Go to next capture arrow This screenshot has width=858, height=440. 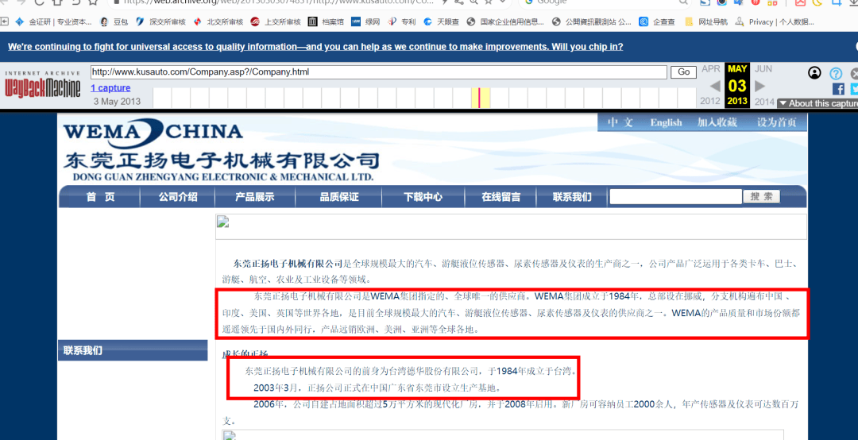coord(760,86)
